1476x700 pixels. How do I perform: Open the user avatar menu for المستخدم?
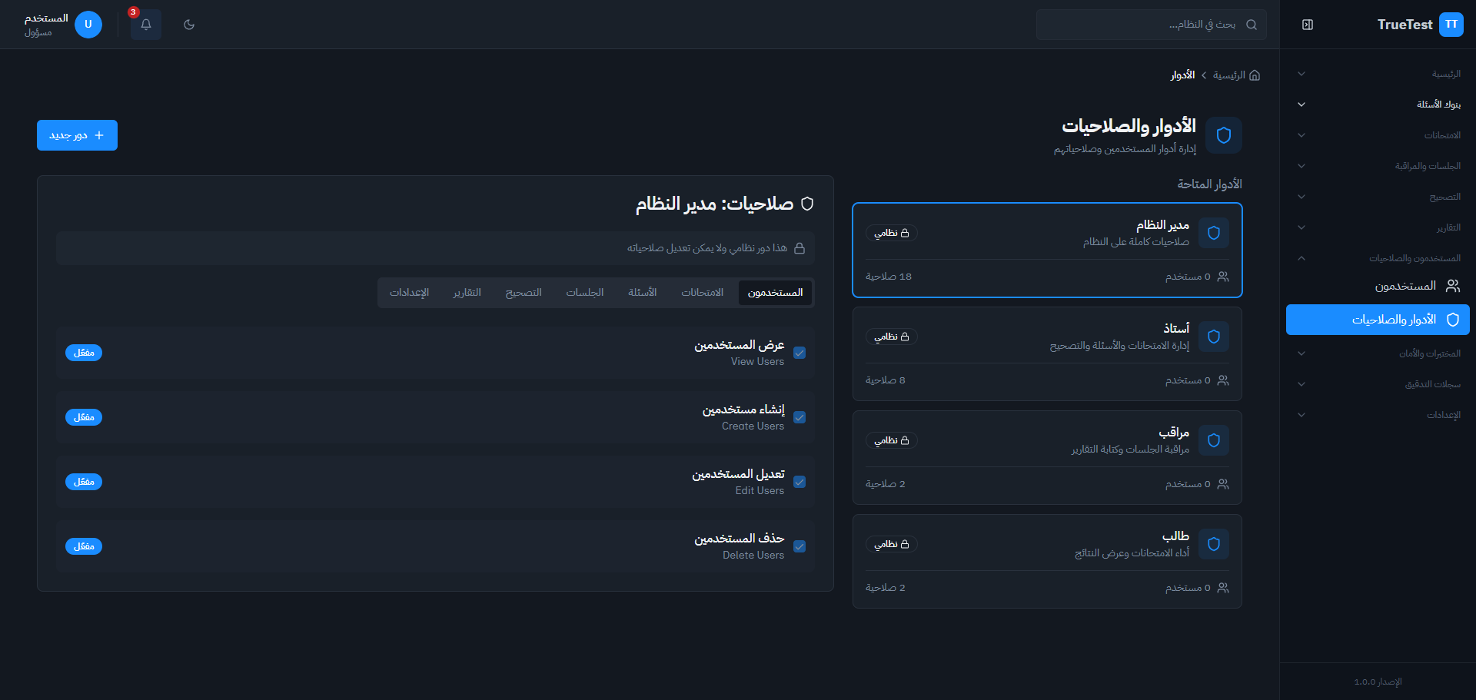tap(88, 24)
